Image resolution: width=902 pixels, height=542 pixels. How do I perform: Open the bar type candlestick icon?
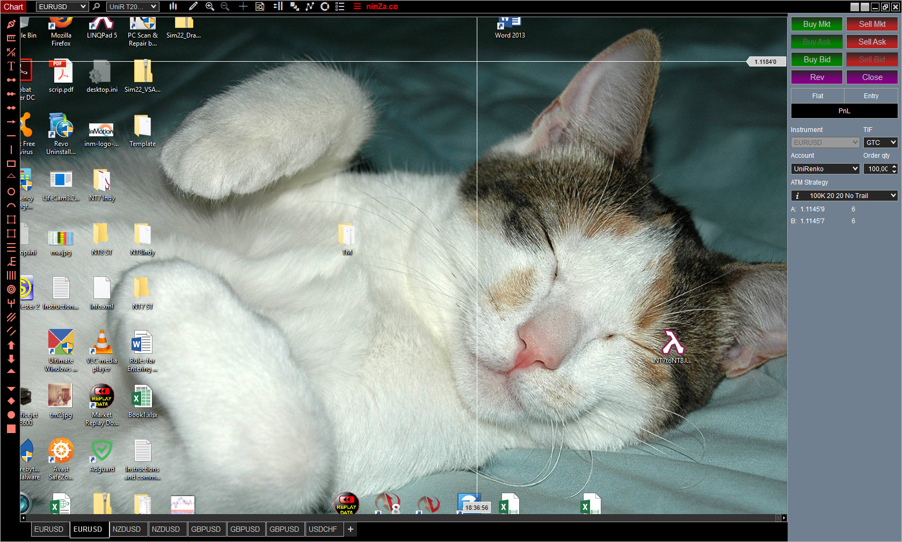tap(173, 6)
